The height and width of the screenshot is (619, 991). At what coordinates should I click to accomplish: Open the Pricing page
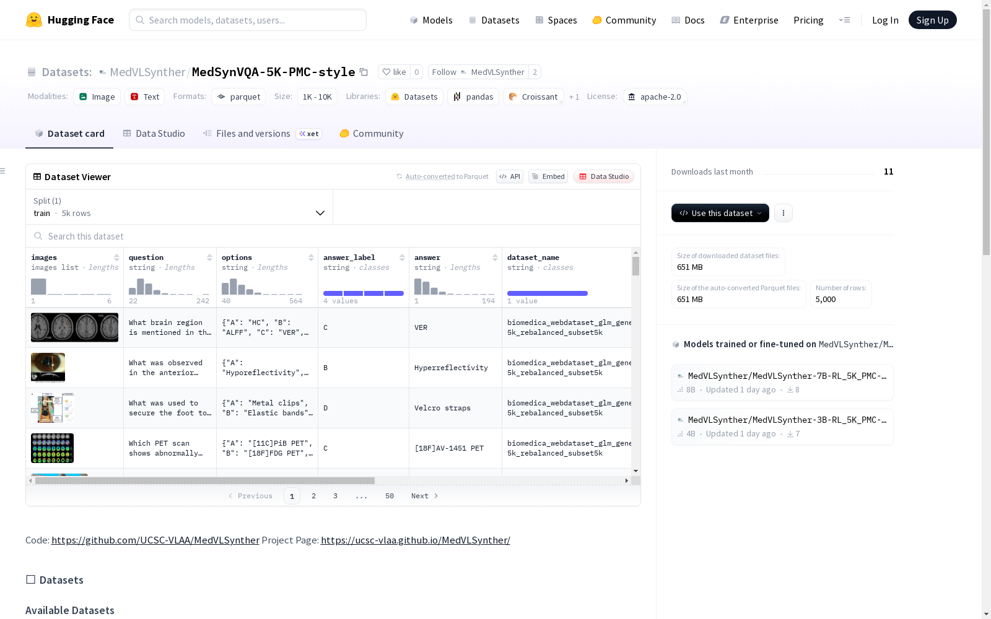click(808, 20)
